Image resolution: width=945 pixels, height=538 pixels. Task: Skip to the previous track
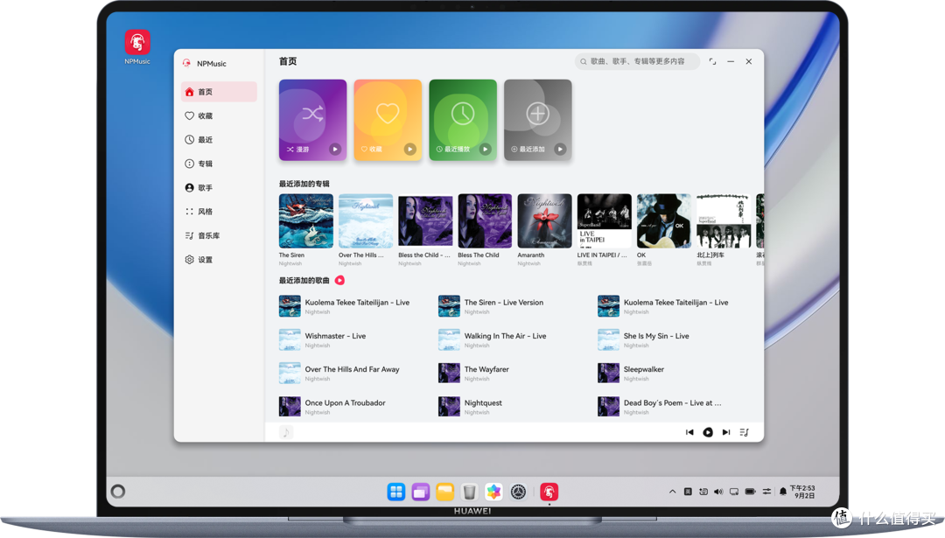[689, 432]
